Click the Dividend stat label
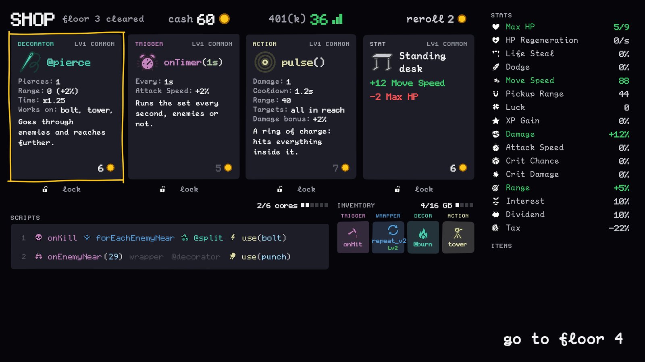This screenshot has width=645, height=362. (525, 214)
